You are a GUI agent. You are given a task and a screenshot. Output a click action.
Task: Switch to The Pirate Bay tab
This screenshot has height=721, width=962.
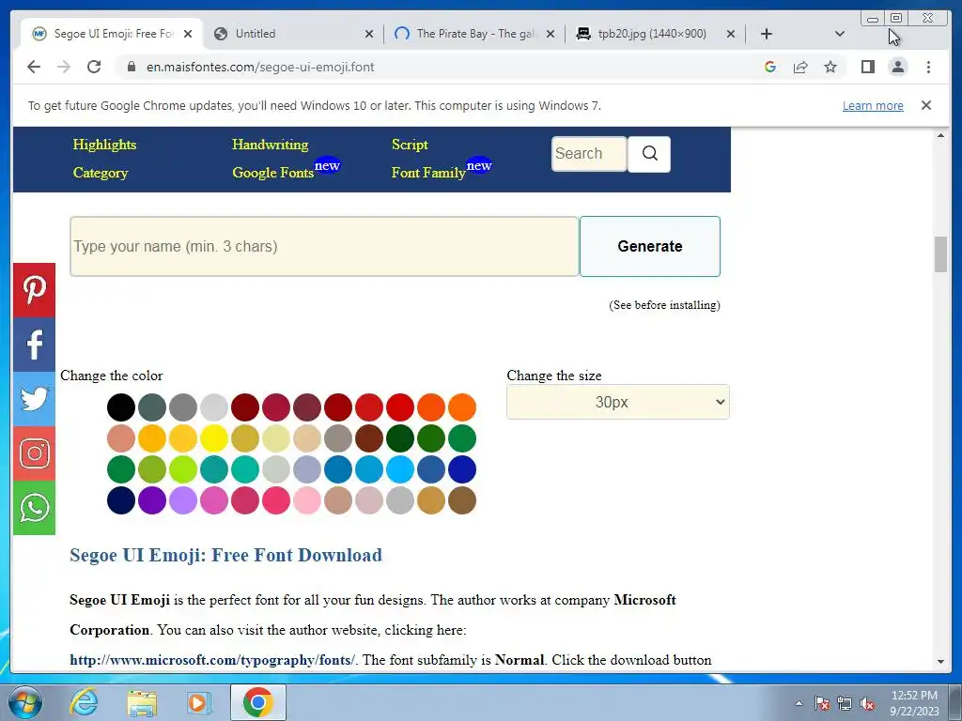click(466, 34)
